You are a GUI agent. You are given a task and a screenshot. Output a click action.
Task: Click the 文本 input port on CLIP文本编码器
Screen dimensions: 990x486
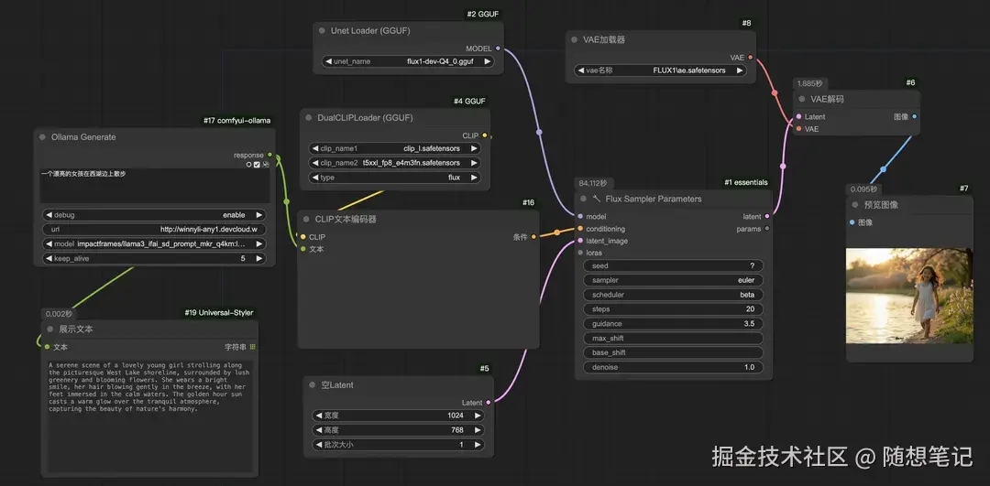coord(303,249)
